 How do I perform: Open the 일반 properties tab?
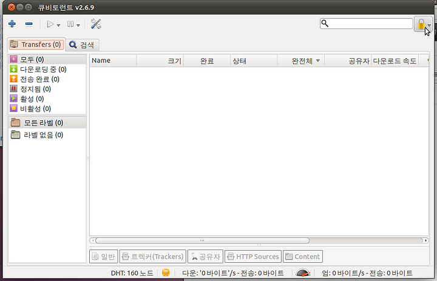[104, 257]
